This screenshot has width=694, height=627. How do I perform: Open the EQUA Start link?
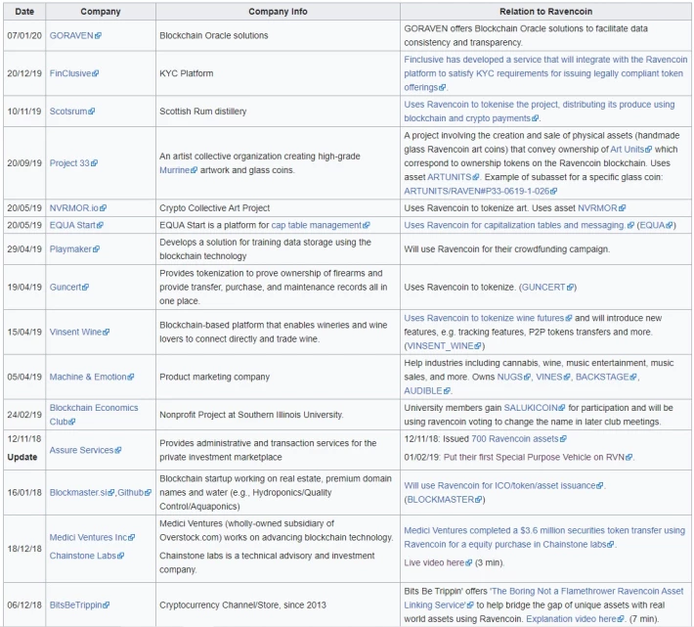click(x=76, y=225)
